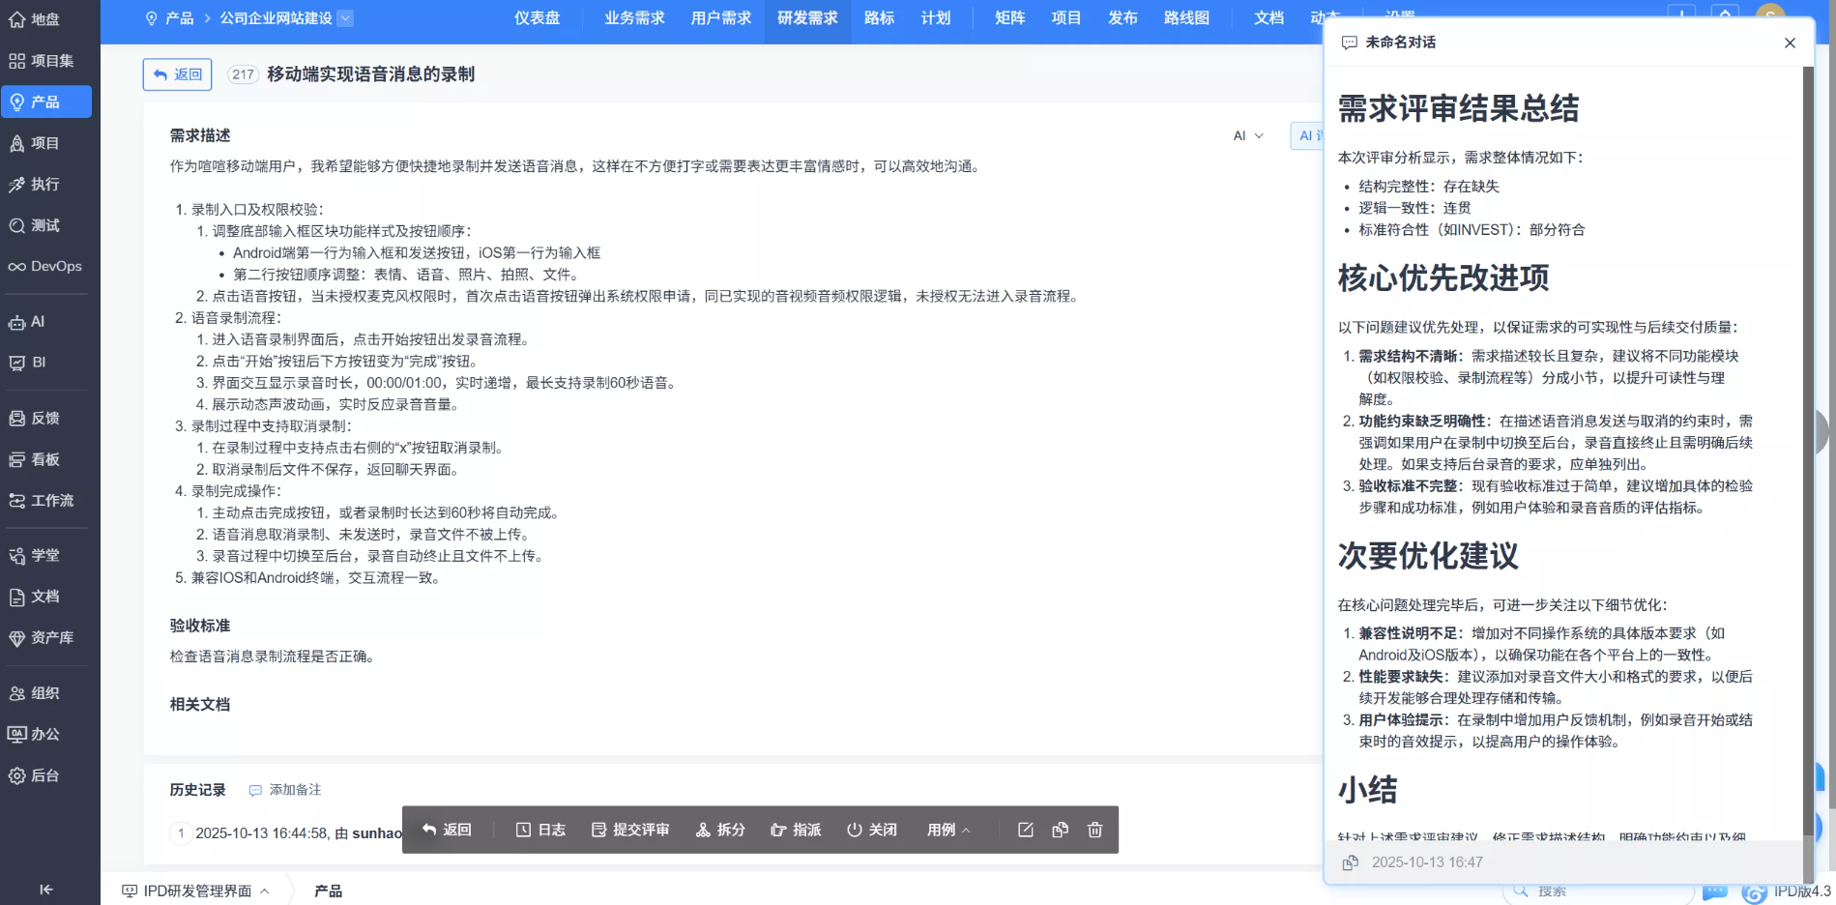
Task: Click the 搜索 search field at the bottom
Action: (1558, 890)
